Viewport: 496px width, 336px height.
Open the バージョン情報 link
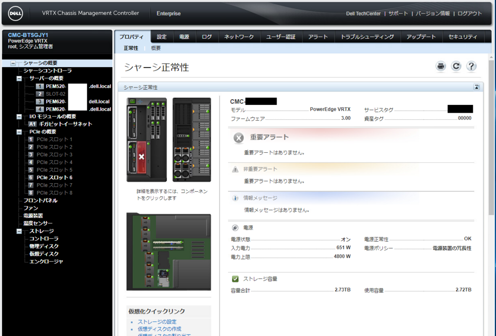[x=433, y=14]
